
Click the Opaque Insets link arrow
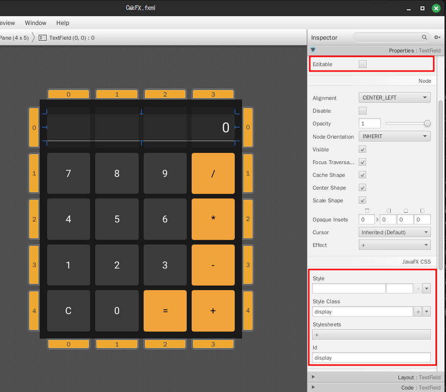coord(377,220)
